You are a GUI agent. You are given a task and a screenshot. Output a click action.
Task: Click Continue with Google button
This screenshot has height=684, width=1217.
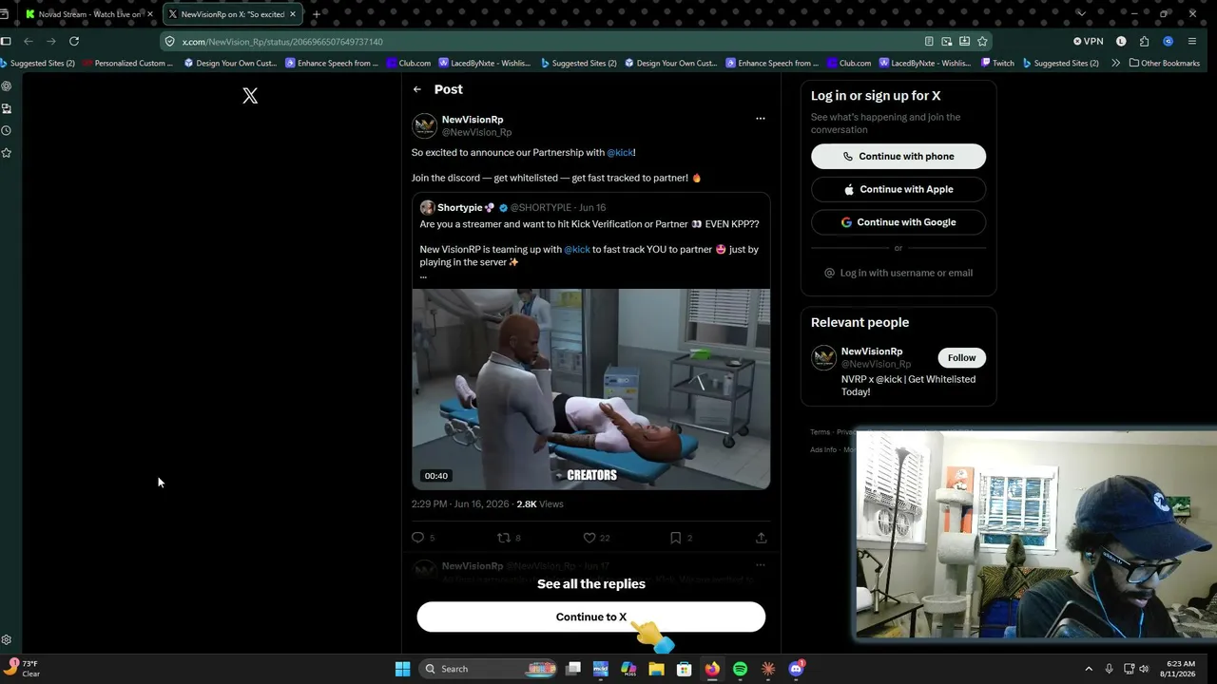(898, 222)
